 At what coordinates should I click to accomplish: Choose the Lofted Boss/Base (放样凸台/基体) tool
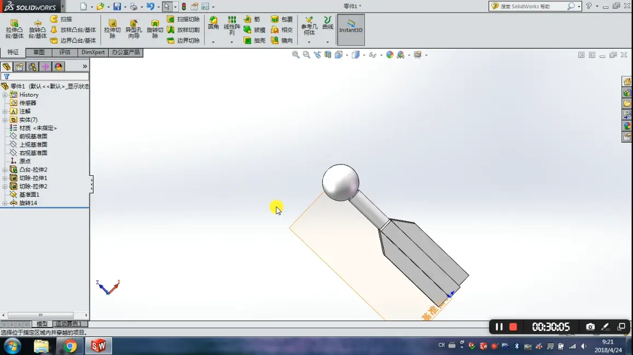pyautogui.click(x=73, y=30)
